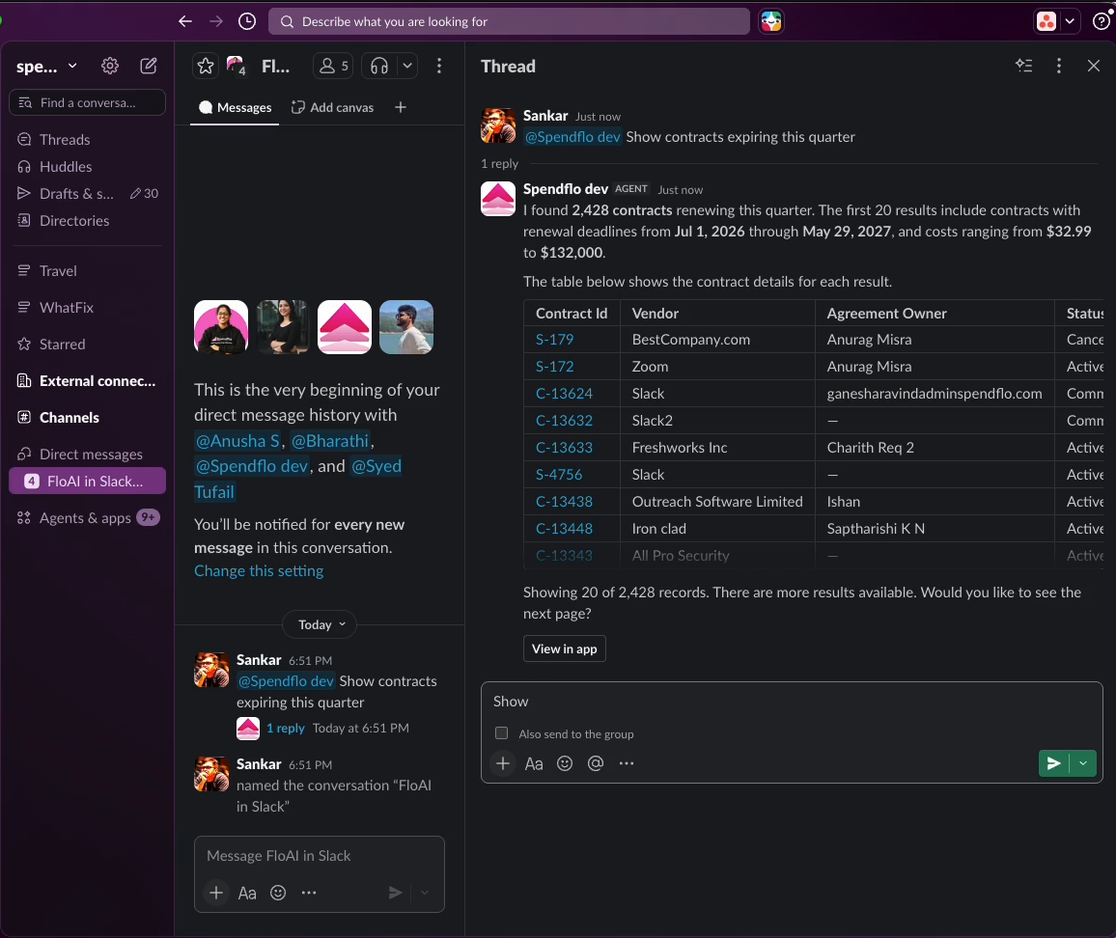Switch to the Messages tab

point(235,107)
